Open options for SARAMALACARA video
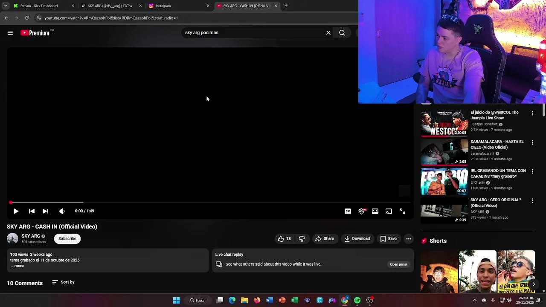 point(532,142)
